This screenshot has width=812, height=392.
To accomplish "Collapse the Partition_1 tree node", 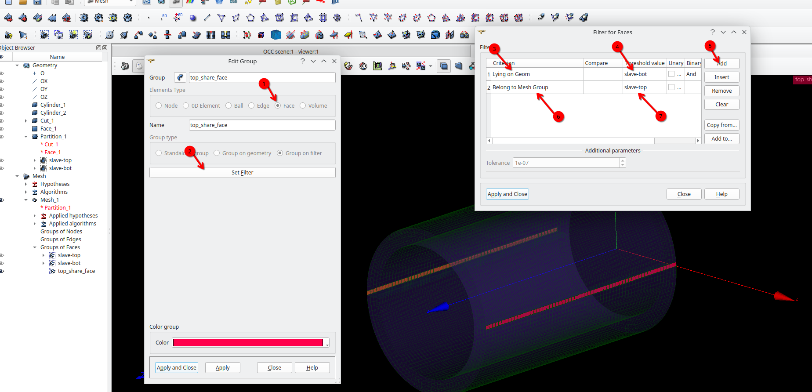I will [x=26, y=137].
